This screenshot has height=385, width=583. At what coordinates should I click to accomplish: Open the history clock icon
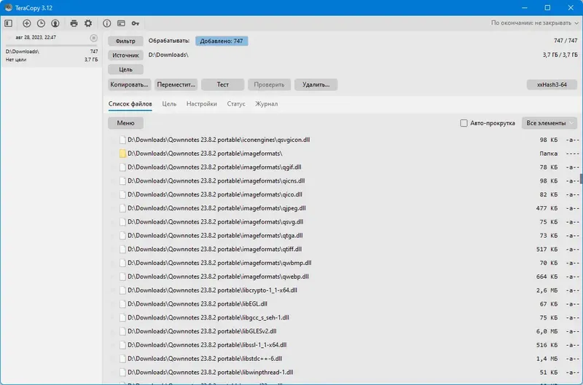pos(41,23)
